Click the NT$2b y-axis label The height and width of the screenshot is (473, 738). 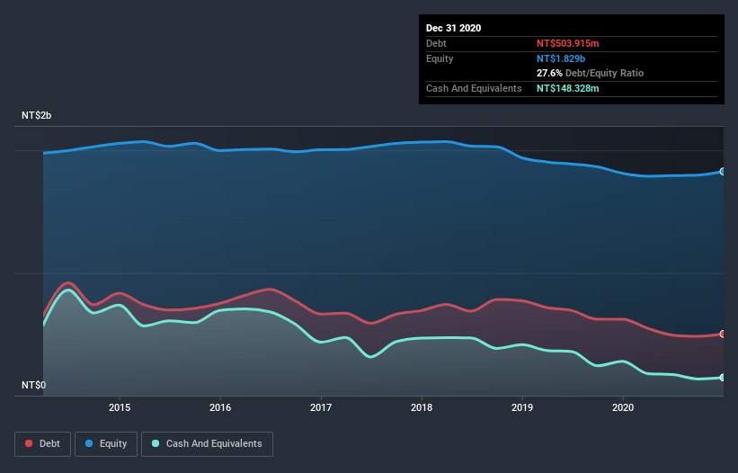pyautogui.click(x=36, y=115)
